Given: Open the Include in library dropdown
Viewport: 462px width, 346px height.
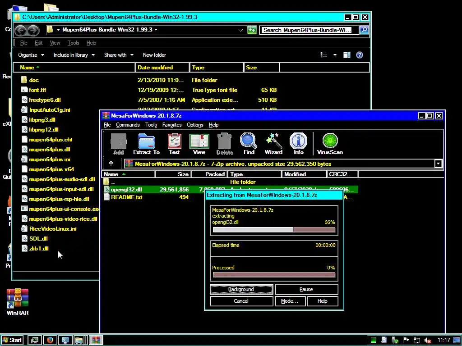Looking at the screenshot, I should coord(74,55).
